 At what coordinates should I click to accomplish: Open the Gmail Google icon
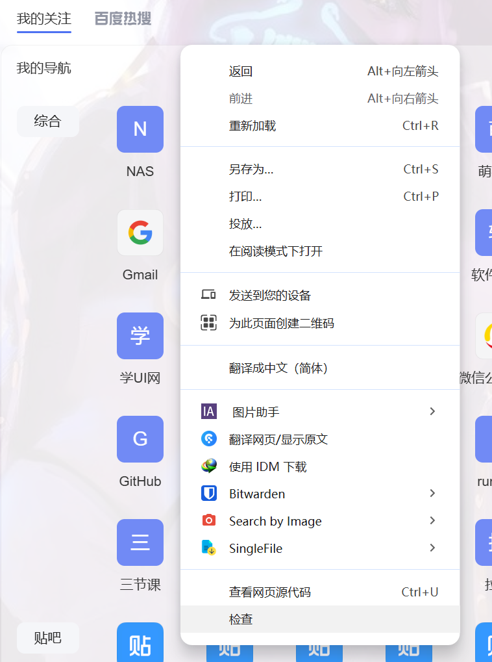[x=140, y=233]
